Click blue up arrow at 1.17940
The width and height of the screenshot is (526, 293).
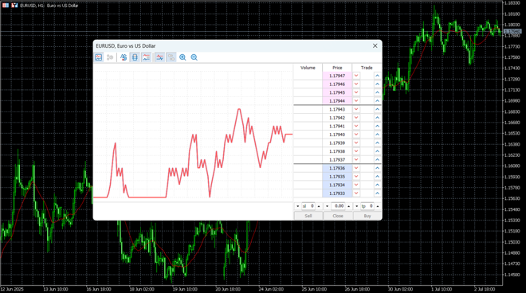pos(378,135)
